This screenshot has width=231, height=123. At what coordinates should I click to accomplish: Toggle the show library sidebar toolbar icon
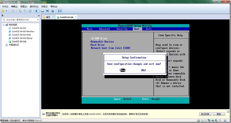[x=37, y=11]
